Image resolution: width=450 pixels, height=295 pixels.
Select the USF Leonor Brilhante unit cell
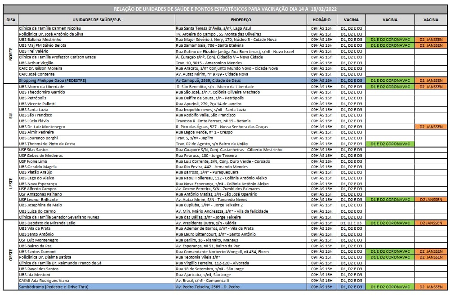[96, 199]
